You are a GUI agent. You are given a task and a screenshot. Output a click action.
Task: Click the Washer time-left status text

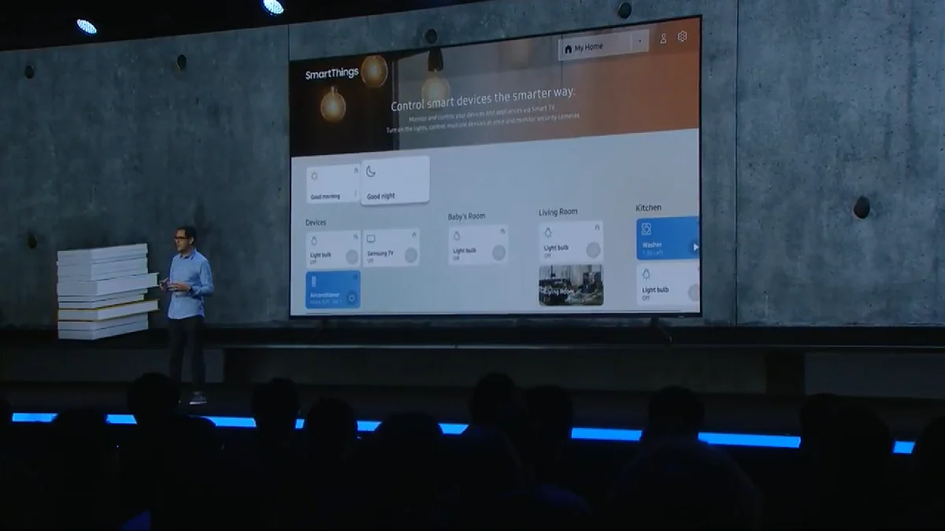click(653, 253)
